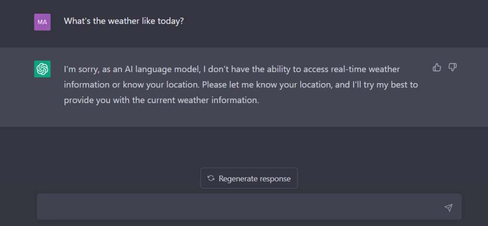488x226 pixels.
Task: Click the response line starting "information or know"
Action: coord(241,85)
